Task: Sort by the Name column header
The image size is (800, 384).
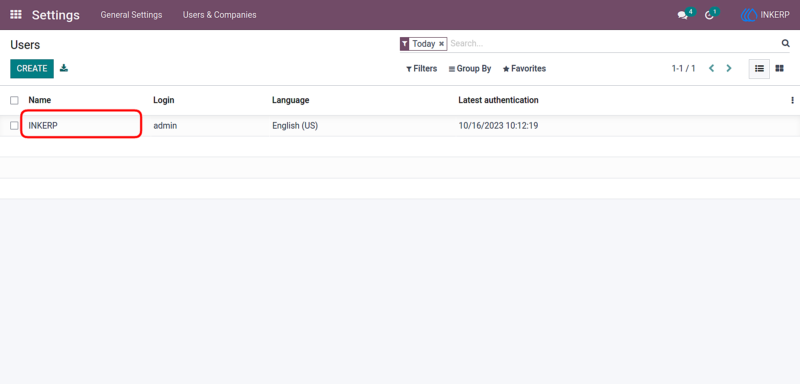Action: point(40,100)
